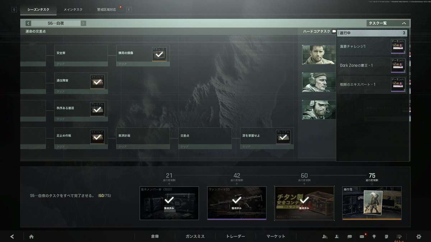431x242 pixels.
Task: Open the settings gear icon
Action: pyautogui.click(x=418, y=236)
